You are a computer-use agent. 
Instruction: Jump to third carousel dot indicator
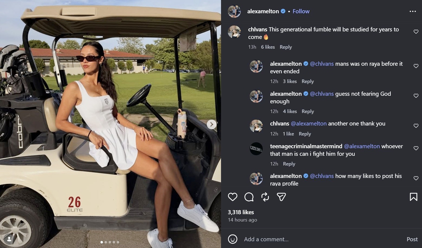click(110, 242)
